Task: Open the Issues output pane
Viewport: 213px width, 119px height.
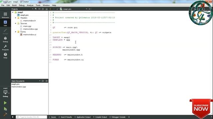Action: tap(53, 117)
